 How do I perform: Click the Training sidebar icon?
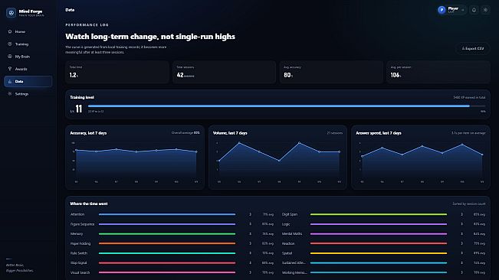pos(10,44)
